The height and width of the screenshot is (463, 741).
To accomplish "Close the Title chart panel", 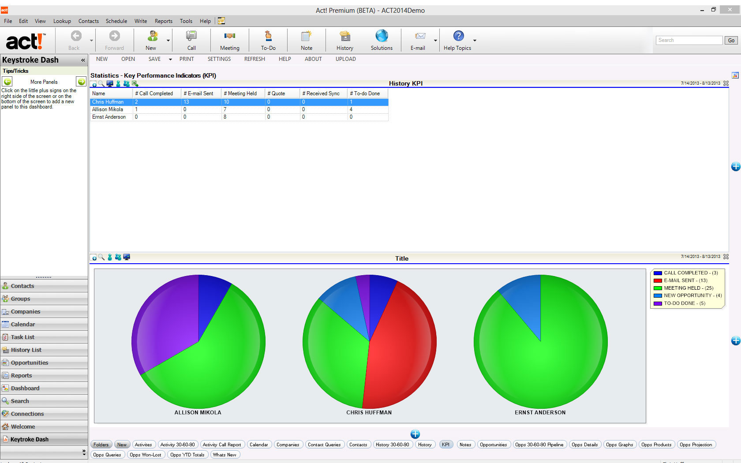I will [726, 257].
